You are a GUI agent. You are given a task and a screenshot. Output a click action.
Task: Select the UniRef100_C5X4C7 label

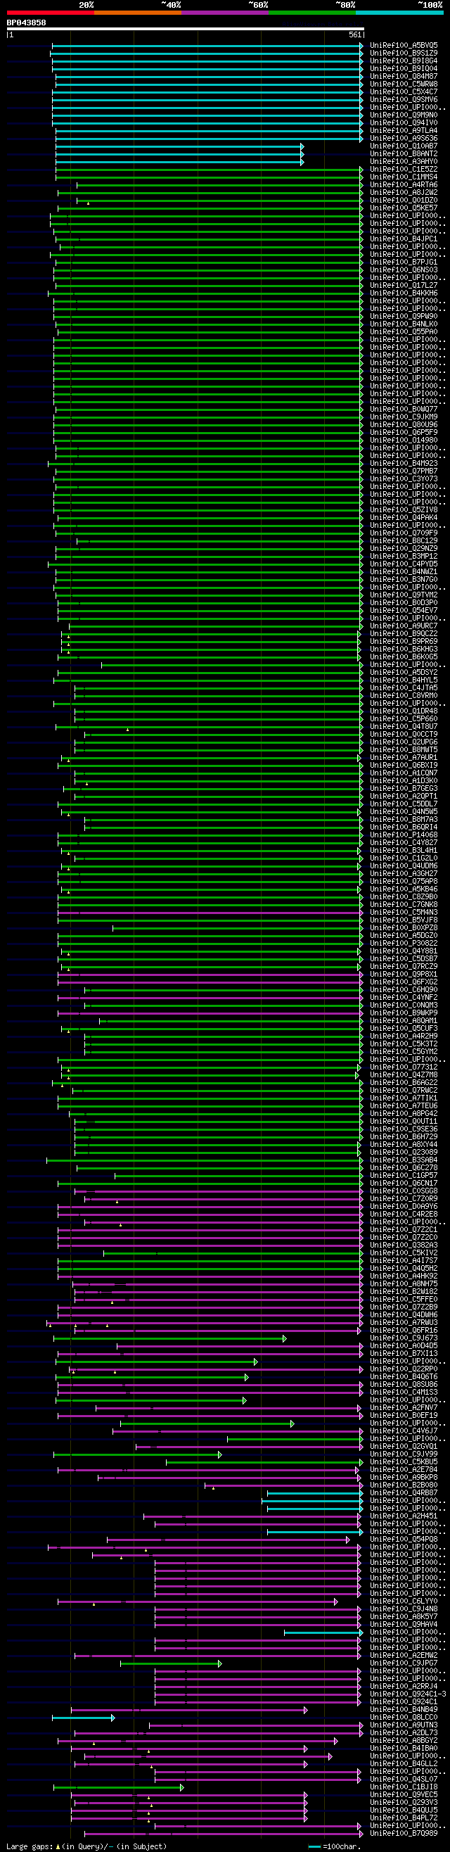[x=404, y=92]
